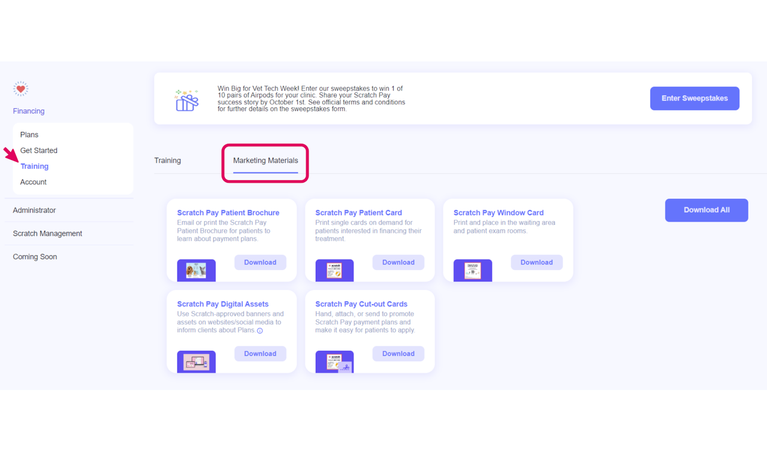
Task: Click the info icon in Digital Assets description
Action: (260, 331)
